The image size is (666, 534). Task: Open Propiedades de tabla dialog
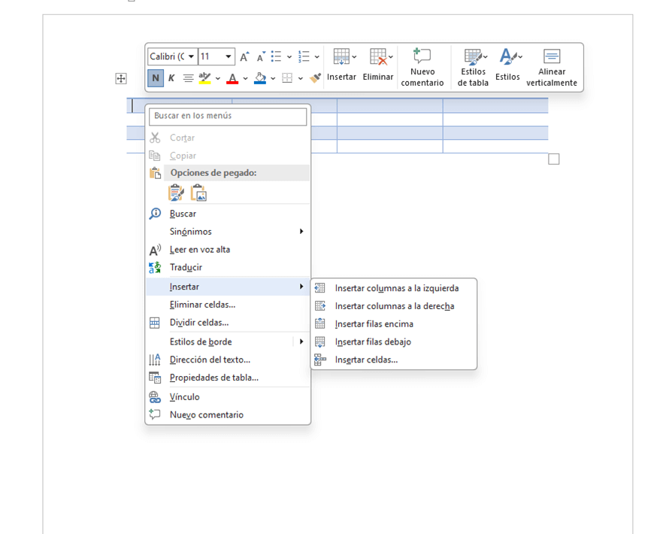click(x=213, y=378)
